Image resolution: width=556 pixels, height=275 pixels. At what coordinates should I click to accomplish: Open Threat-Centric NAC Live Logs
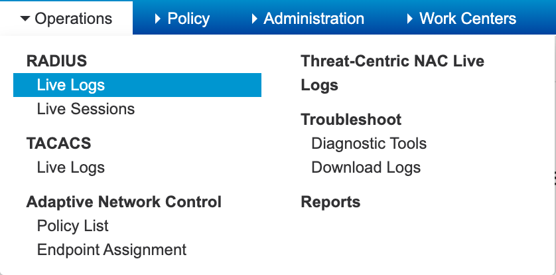click(x=392, y=73)
